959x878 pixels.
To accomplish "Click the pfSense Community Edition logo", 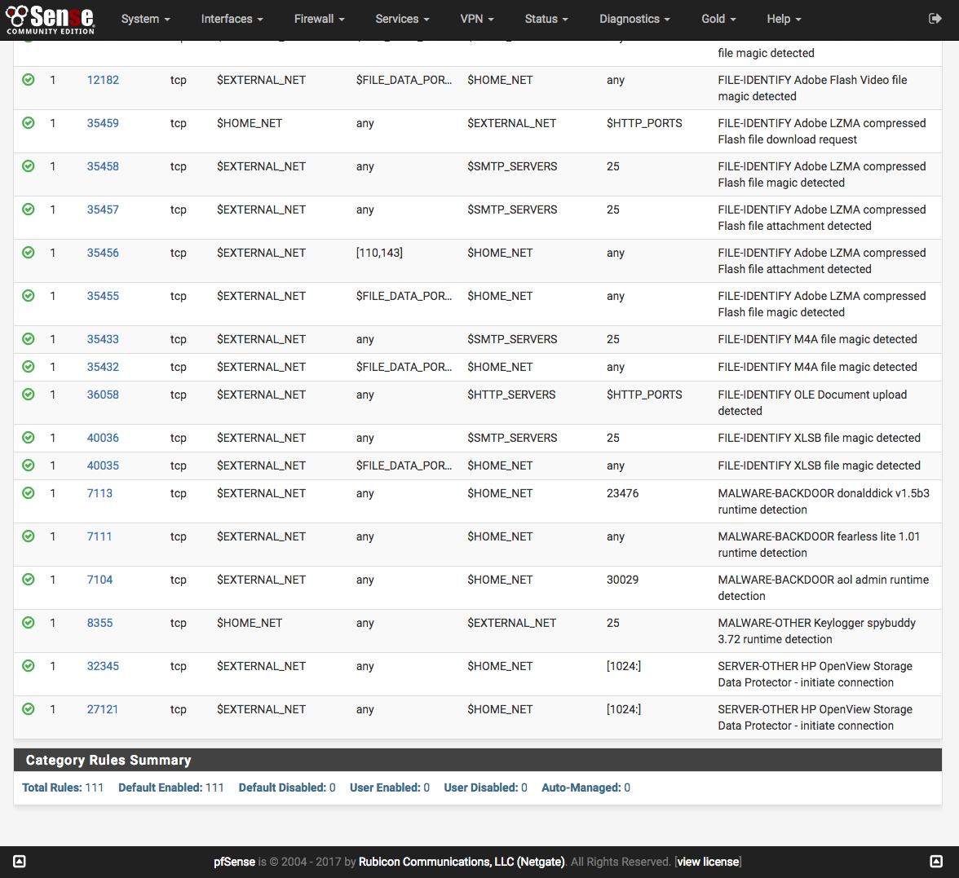I will [51, 20].
